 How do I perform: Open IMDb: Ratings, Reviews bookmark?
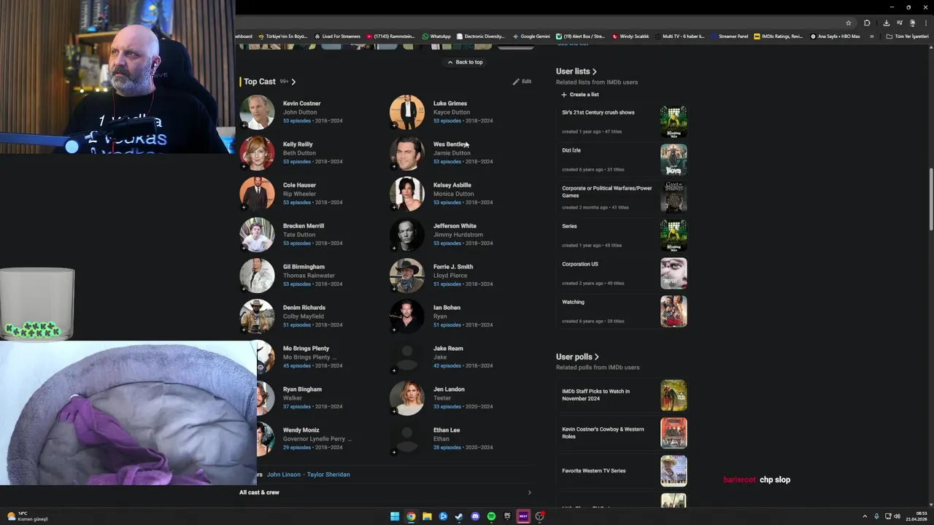coord(779,36)
